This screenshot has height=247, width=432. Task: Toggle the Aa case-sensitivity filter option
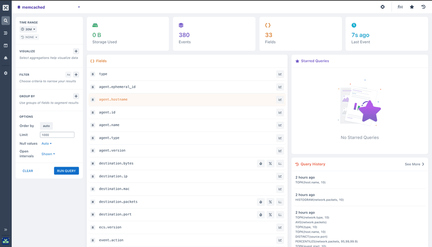[x=68, y=75]
